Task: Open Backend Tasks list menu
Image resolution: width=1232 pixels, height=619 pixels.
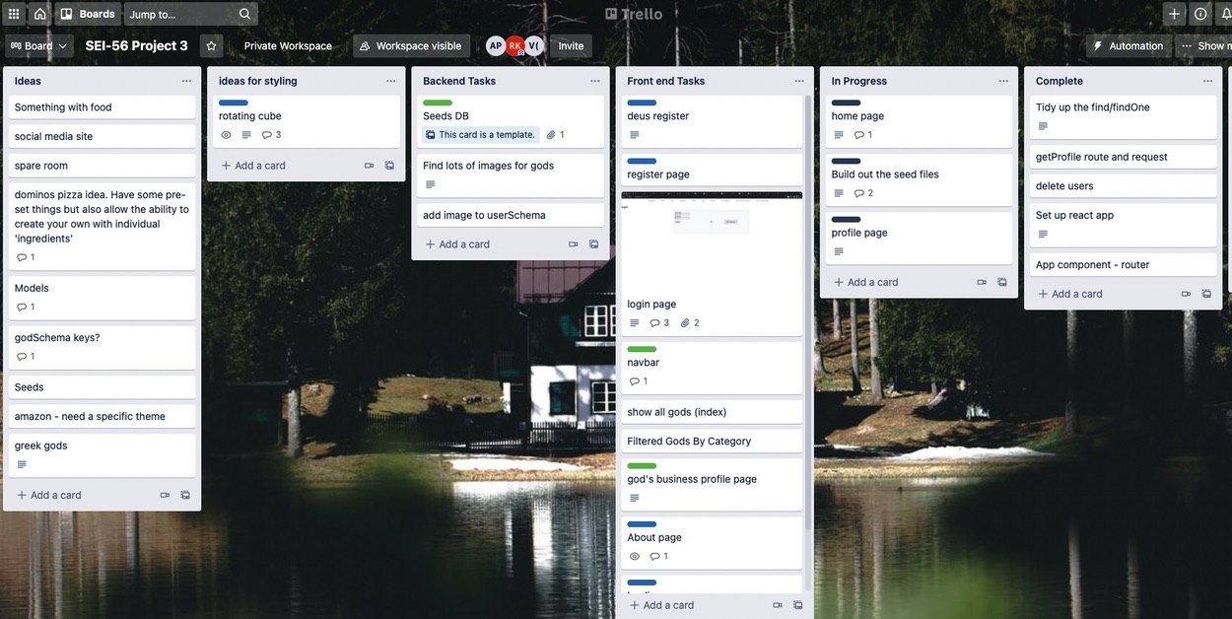Action: pyautogui.click(x=594, y=81)
